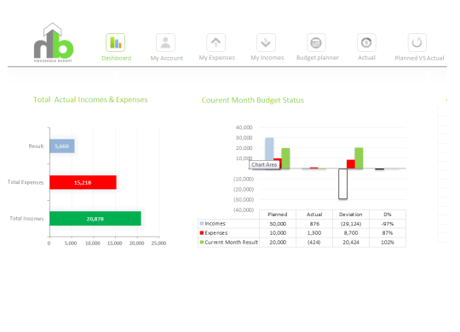Click the Deviation column header
This screenshot has width=460, height=332.
(351, 215)
